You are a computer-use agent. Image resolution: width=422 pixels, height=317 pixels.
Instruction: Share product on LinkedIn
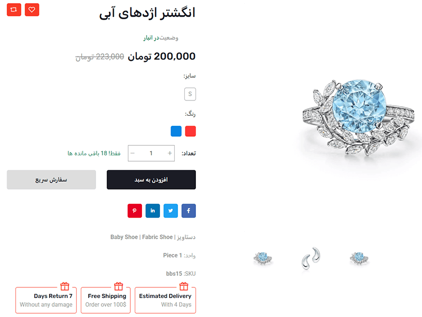click(153, 211)
